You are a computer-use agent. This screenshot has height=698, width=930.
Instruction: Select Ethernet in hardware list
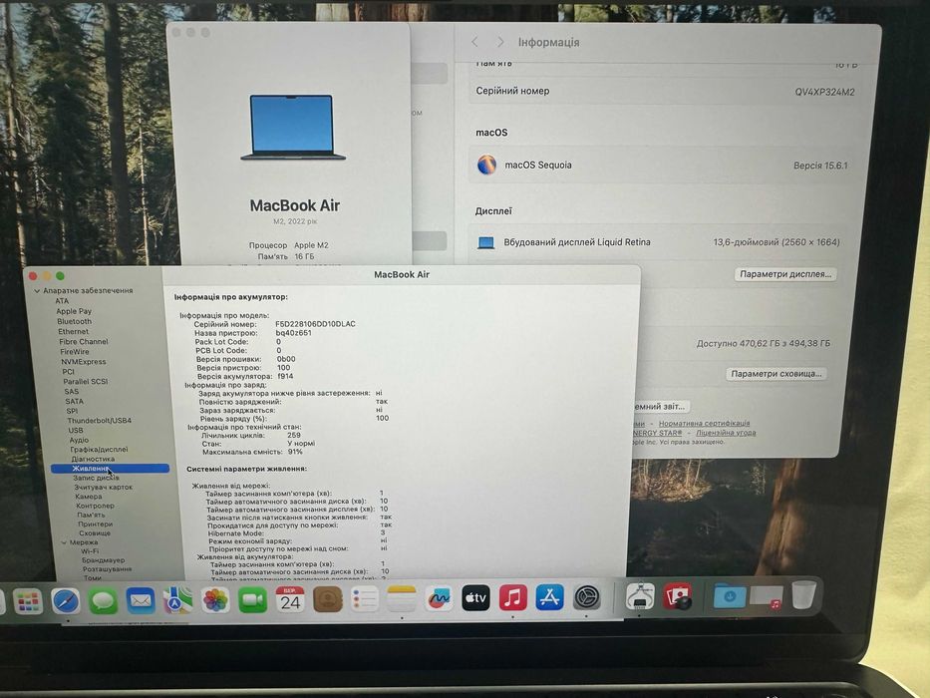pyautogui.click(x=73, y=331)
